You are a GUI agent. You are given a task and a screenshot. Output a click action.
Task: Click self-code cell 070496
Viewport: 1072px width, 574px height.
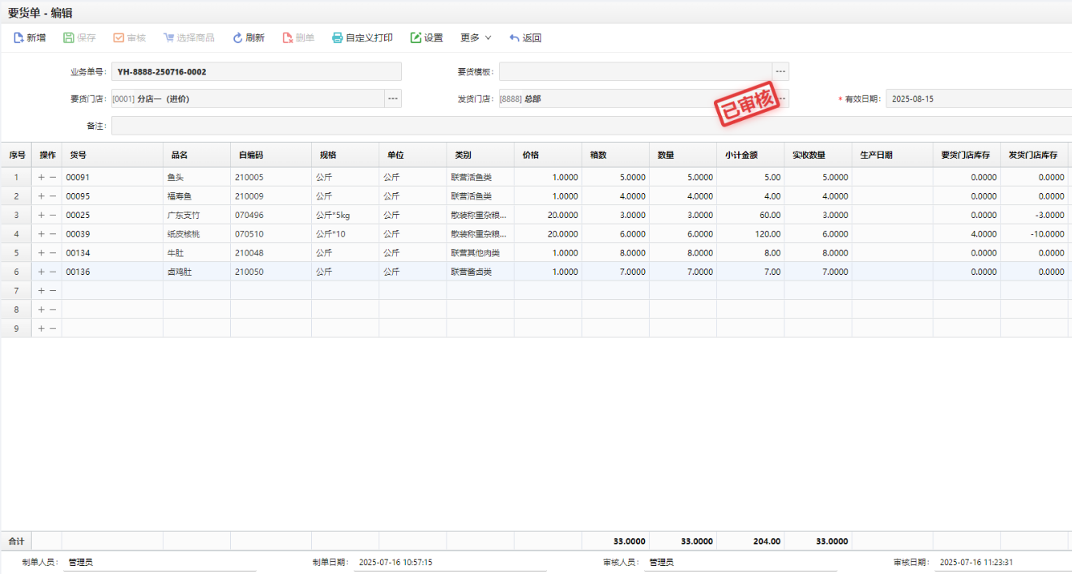click(271, 215)
